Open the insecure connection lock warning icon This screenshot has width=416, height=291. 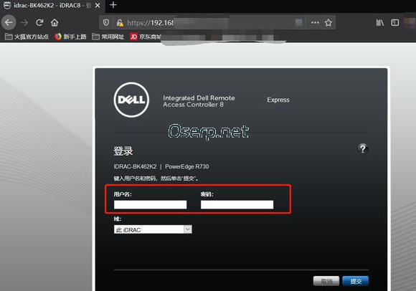pyautogui.click(x=120, y=23)
